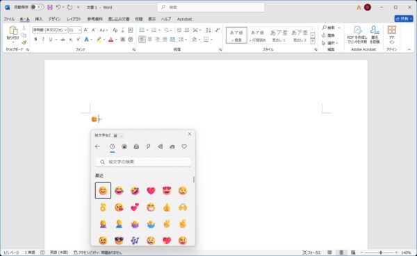Apply text effects (blue A) icon

click(x=86, y=40)
